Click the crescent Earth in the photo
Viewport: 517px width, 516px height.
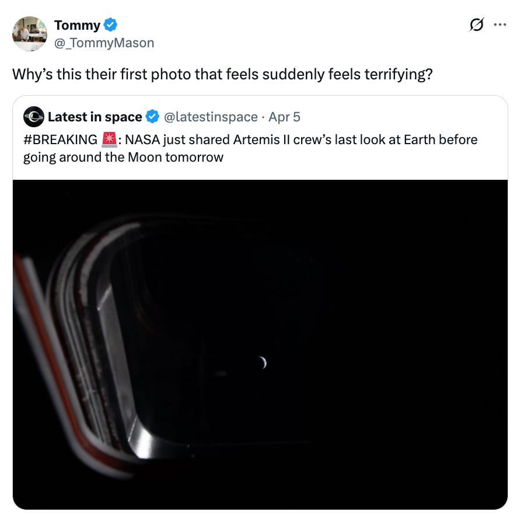tap(263, 363)
